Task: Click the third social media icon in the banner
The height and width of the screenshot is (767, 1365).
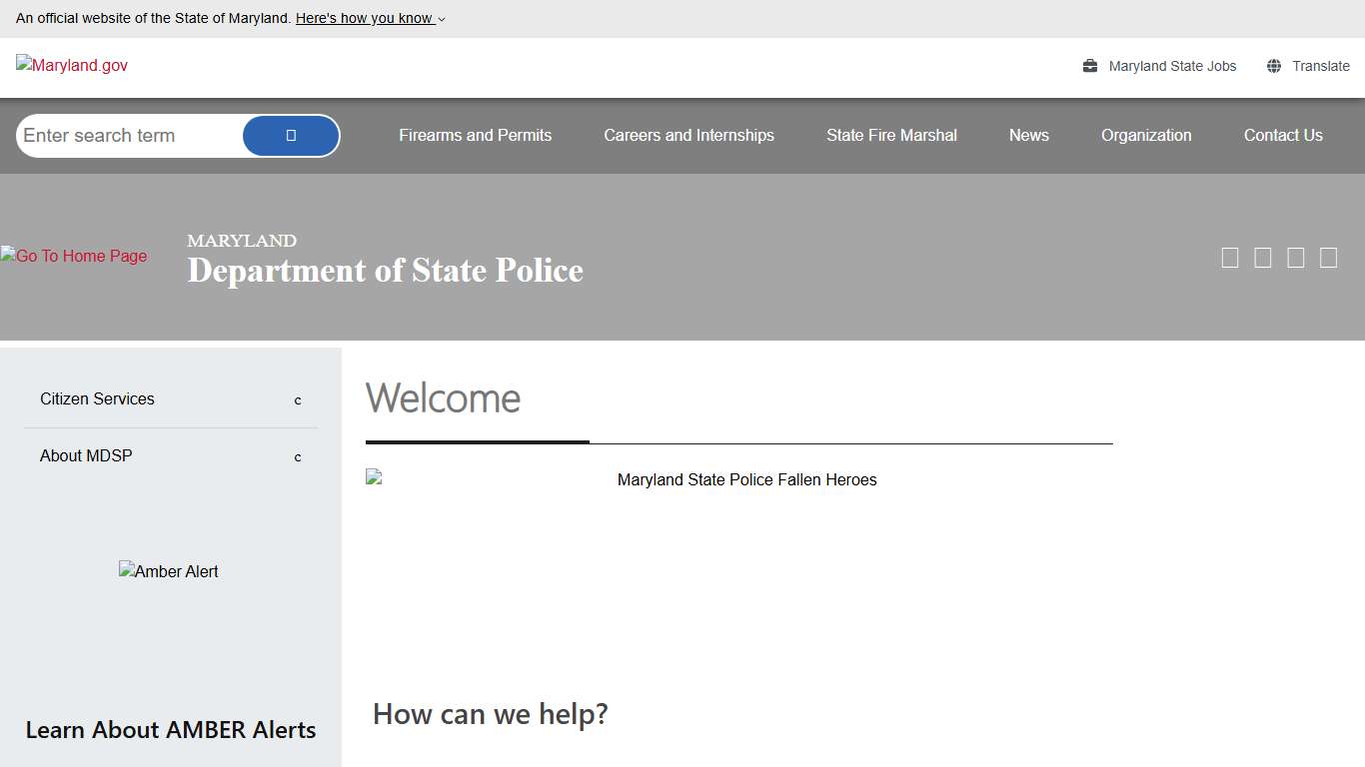Action: pyautogui.click(x=1295, y=257)
